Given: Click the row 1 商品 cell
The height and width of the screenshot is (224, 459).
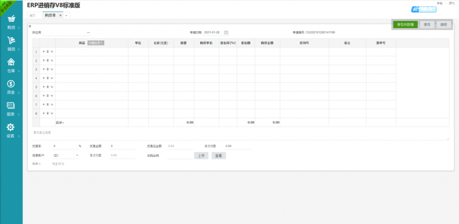Looking at the screenshot, I should pyautogui.click(x=92, y=52).
